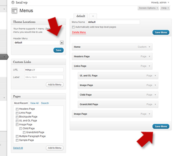Click the Menus page icon
The height and width of the screenshot is (156, 174).
(x=14, y=11)
